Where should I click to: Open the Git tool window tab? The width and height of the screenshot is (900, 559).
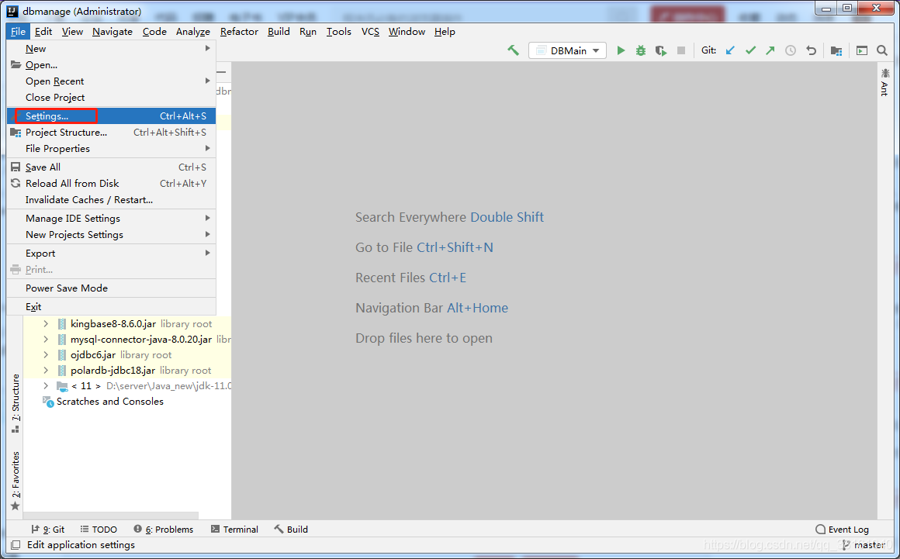[47, 530]
